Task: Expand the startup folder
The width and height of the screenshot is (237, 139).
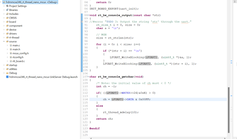Action: click(x=4, y=65)
